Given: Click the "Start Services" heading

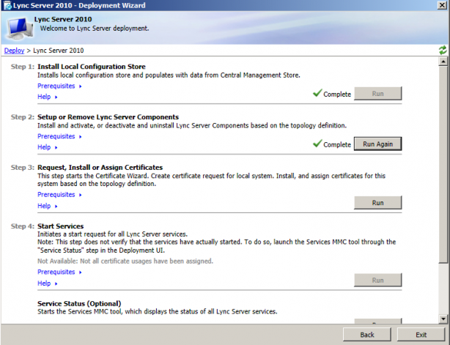Looking at the screenshot, I should (61, 226).
